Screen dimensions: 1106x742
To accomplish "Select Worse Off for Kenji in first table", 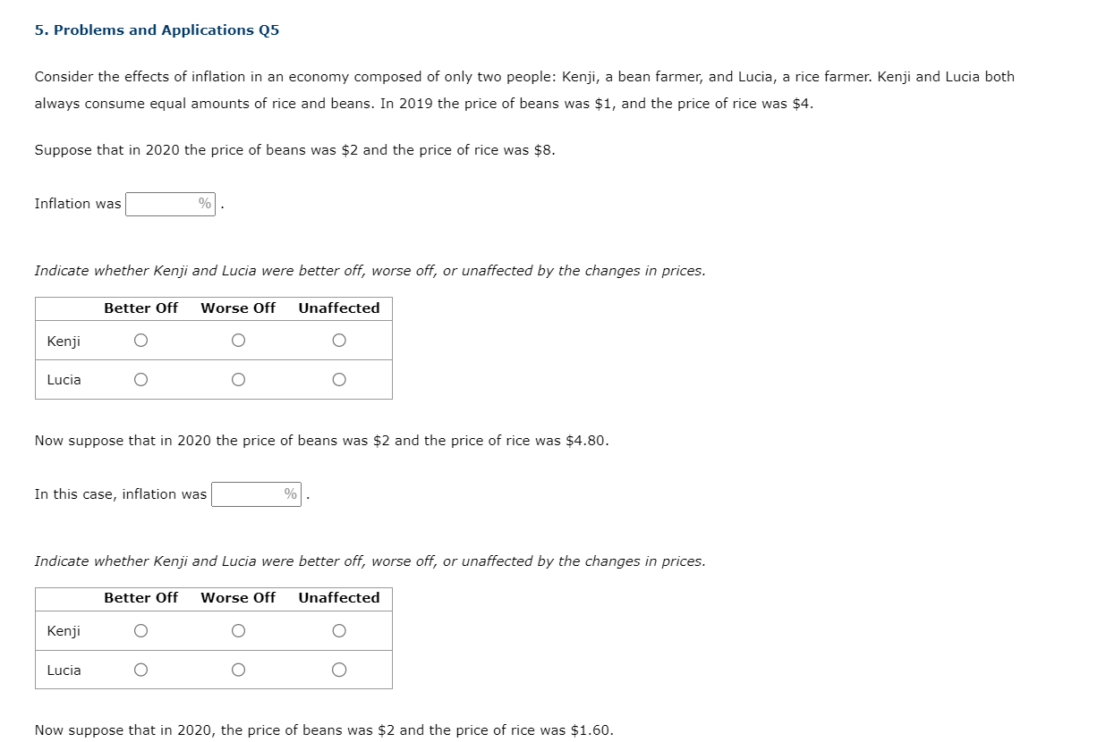I will [x=238, y=340].
